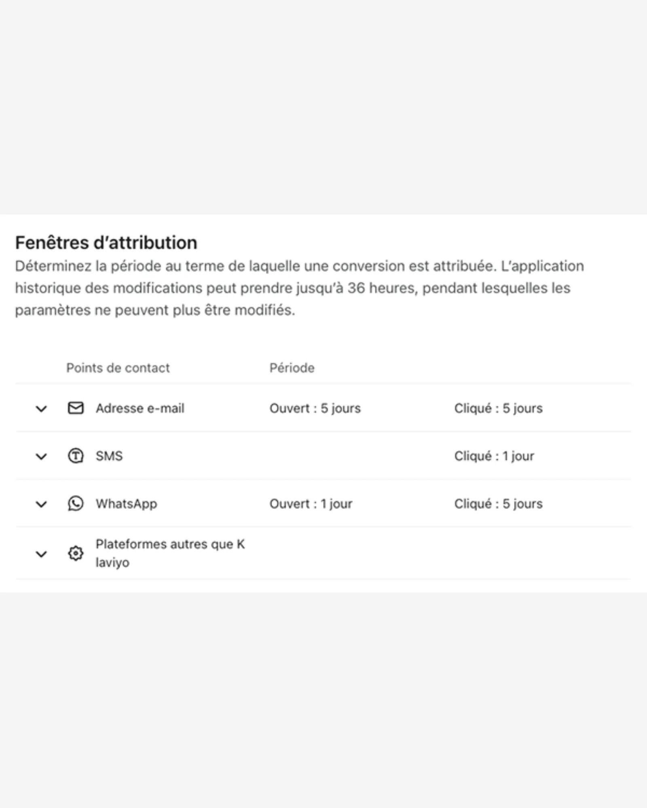Click the Points de contact column header

tap(118, 368)
